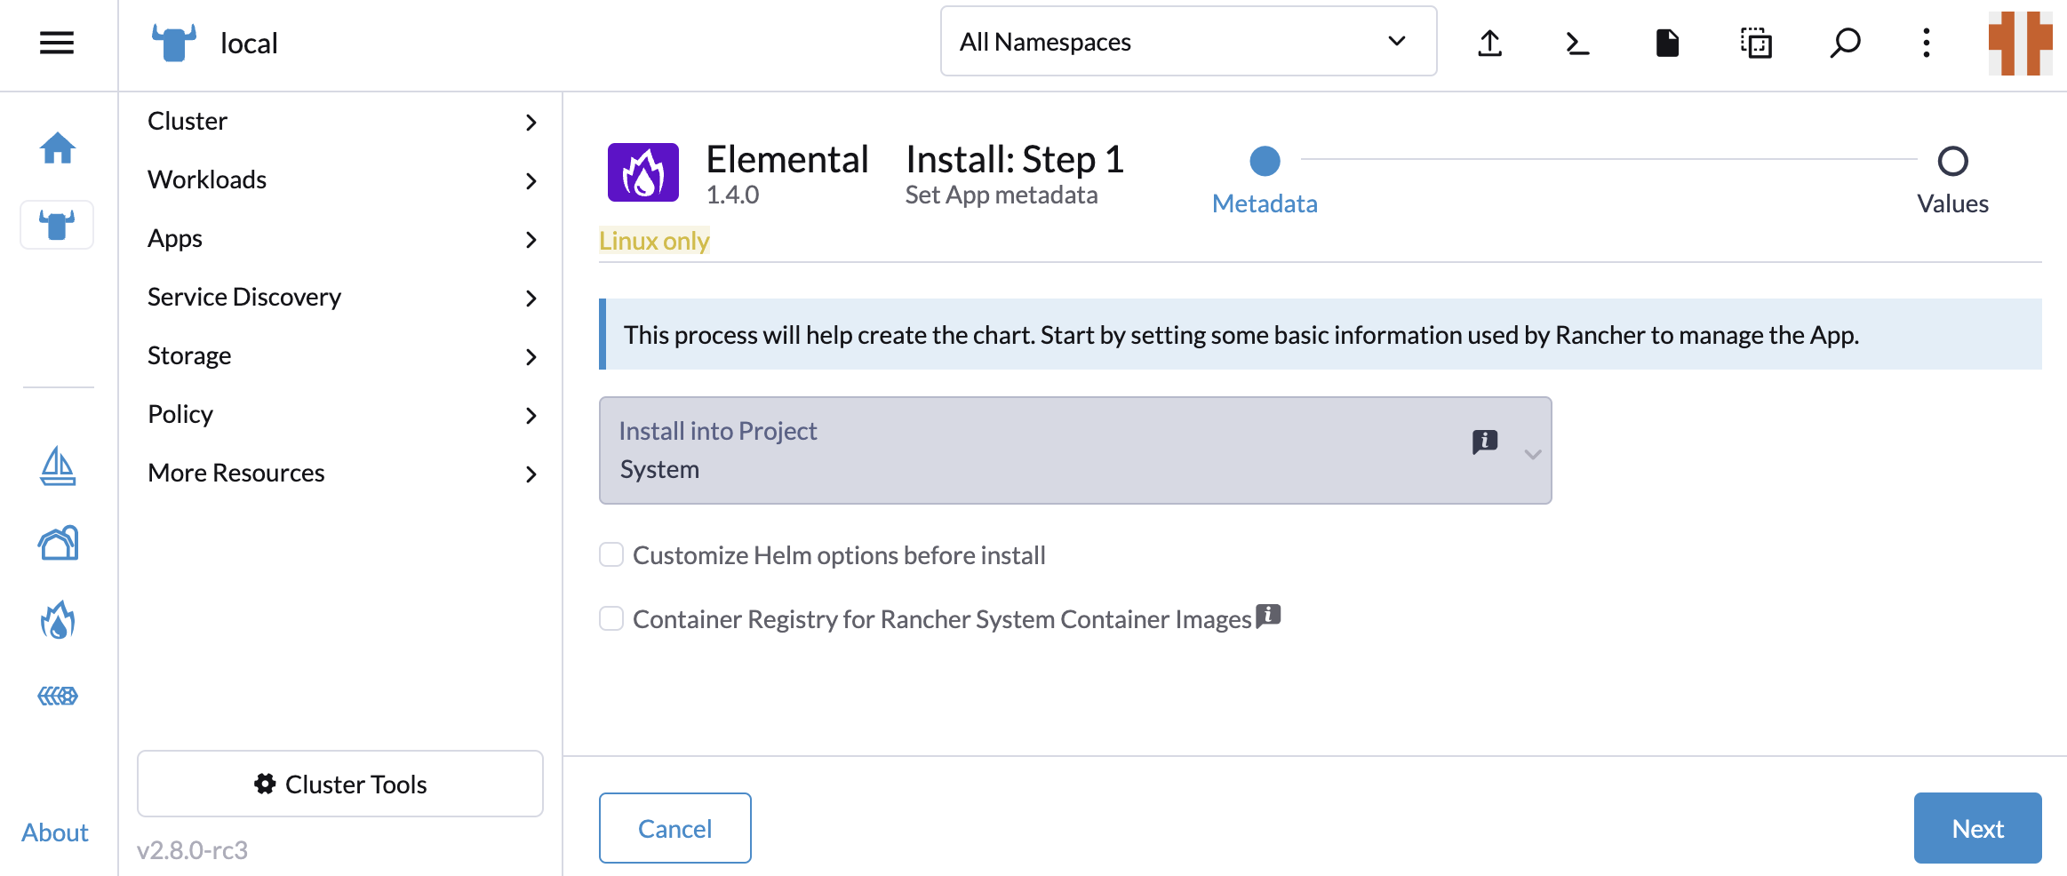The width and height of the screenshot is (2067, 876).
Task: Select More Resources in navigation
Action: (236, 473)
